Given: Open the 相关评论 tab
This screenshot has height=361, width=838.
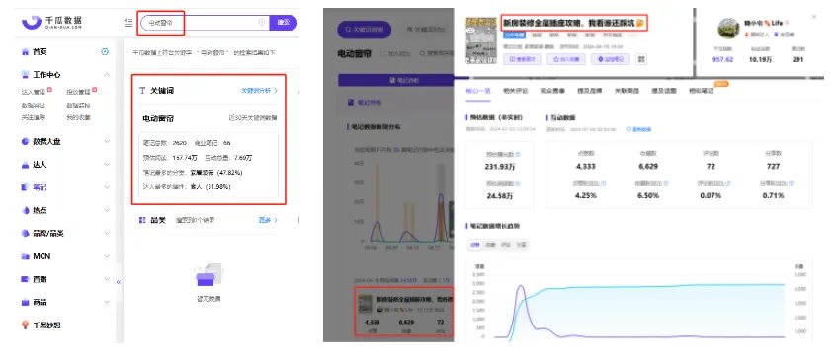Looking at the screenshot, I should point(515,91).
